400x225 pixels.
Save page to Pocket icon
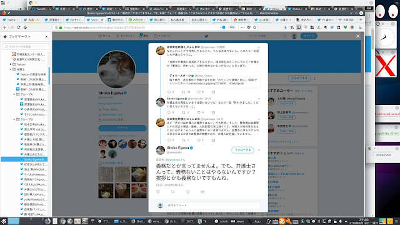[x=249, y=27]
